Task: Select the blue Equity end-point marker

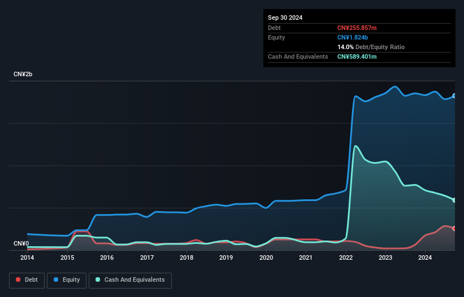Action: [x=454, y=96]
